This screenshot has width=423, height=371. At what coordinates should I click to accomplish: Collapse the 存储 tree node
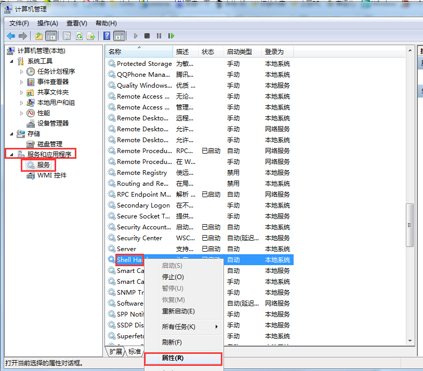coord(11,134)
